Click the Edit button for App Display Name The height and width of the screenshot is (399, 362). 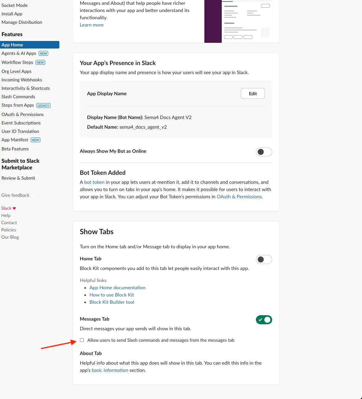[x=253, y=93]
